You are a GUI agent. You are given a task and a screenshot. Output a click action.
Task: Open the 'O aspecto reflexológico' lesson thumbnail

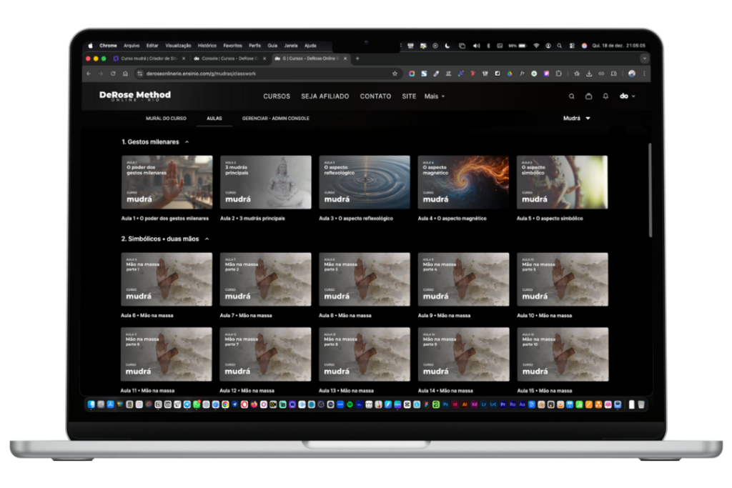[365, 182]
